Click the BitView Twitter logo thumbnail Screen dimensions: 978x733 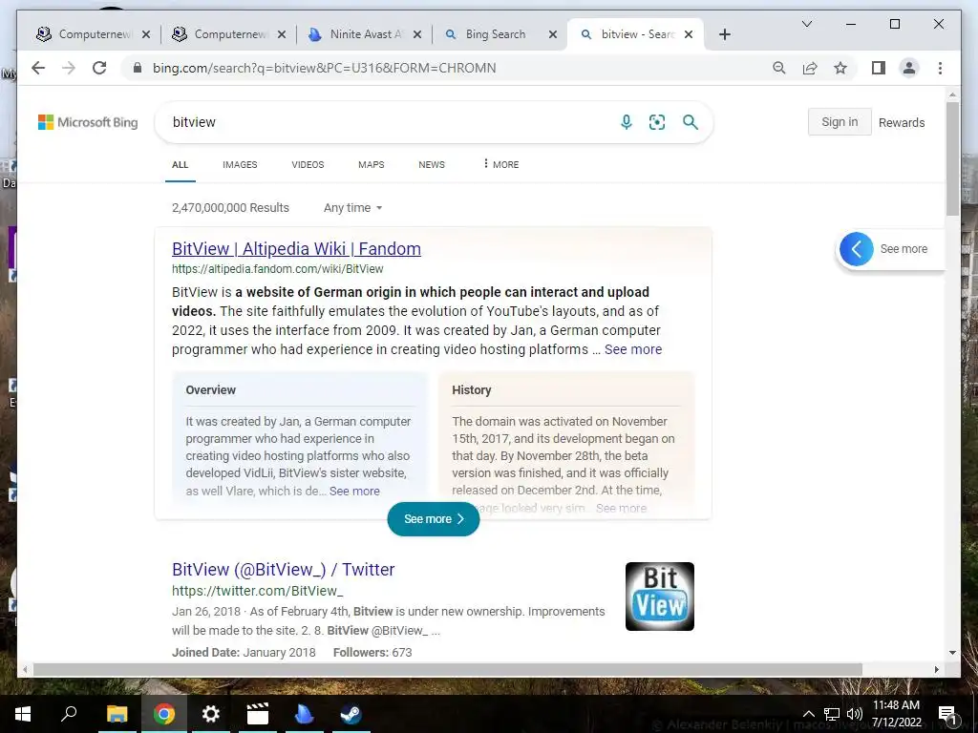click(x=659, y=597)
